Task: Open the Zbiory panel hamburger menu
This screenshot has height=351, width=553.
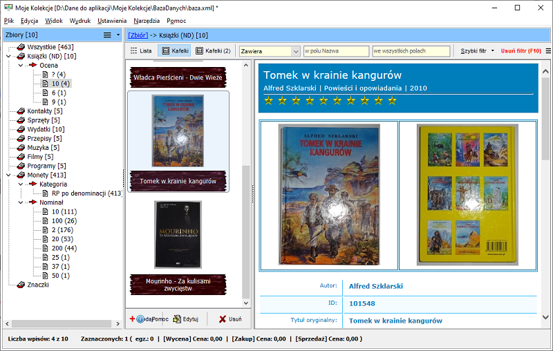Action: tap(107, 35)
